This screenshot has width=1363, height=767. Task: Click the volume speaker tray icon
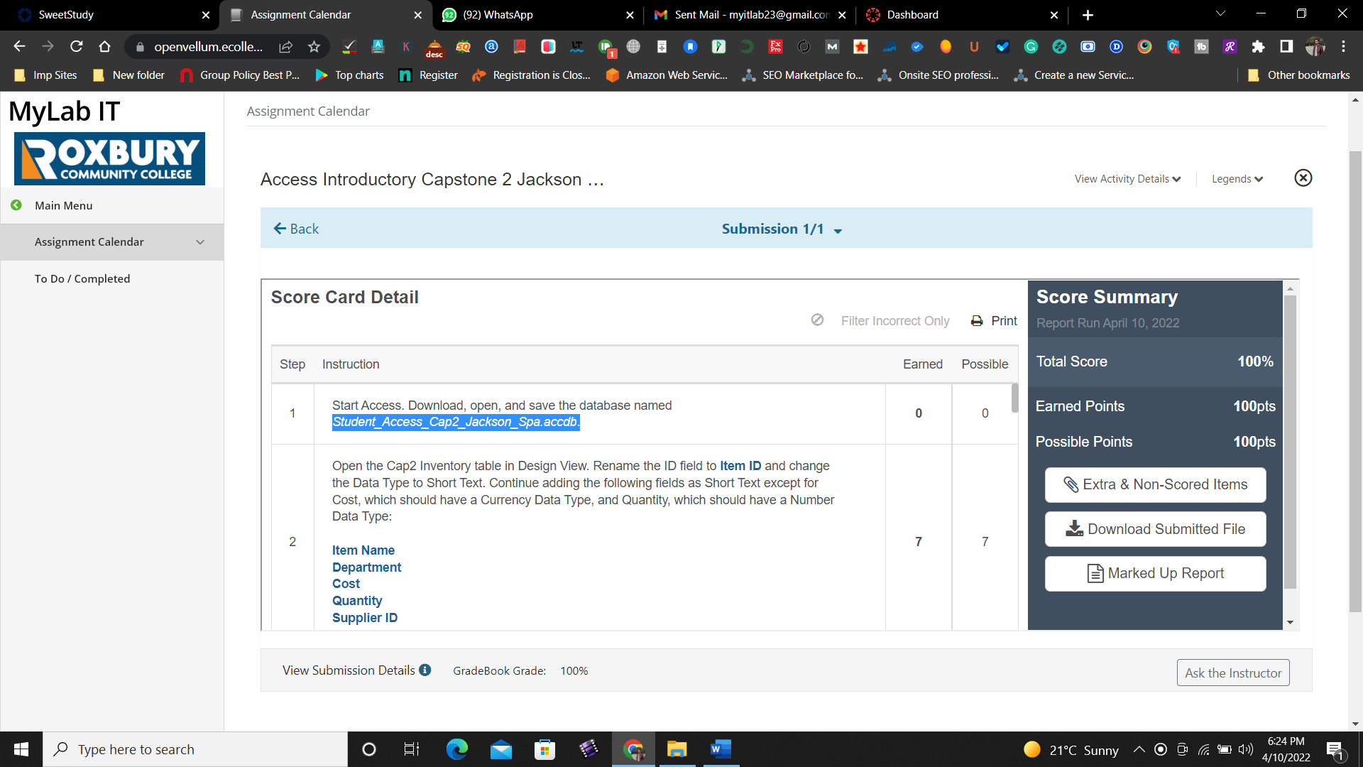[1246, 749]
